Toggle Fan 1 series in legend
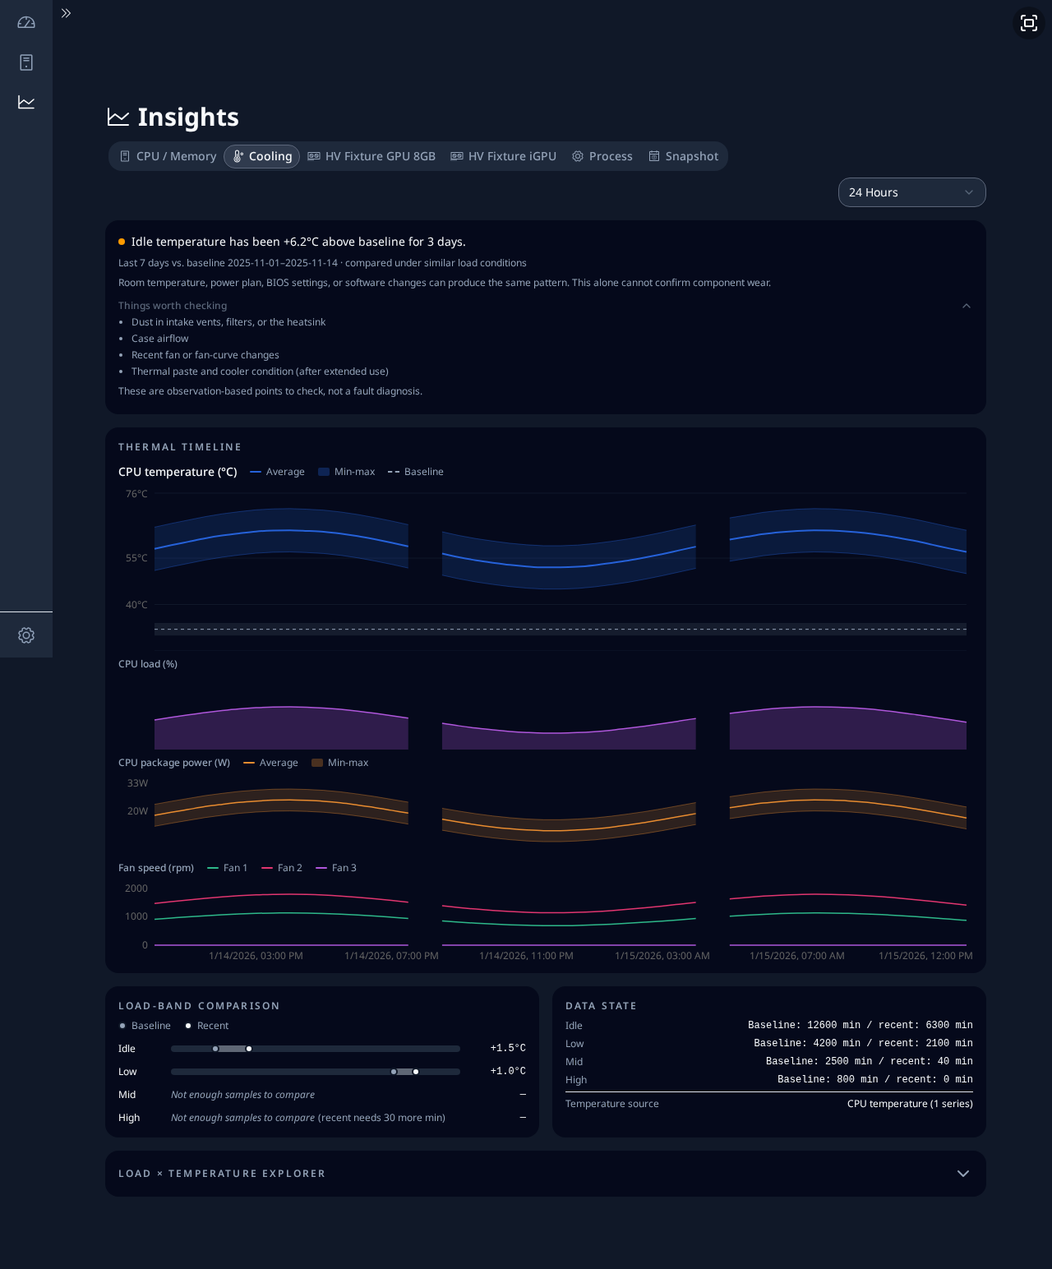The width and height of the screenshot is (1052, 1269). click(x=227, y=868)
